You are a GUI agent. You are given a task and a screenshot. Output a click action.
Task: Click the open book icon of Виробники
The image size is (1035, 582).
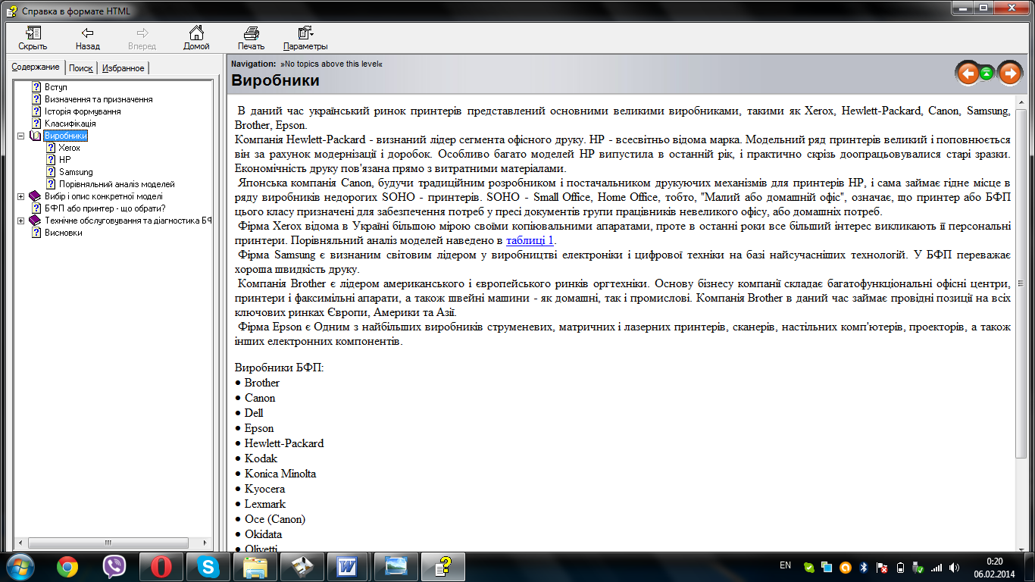(35, 136)
